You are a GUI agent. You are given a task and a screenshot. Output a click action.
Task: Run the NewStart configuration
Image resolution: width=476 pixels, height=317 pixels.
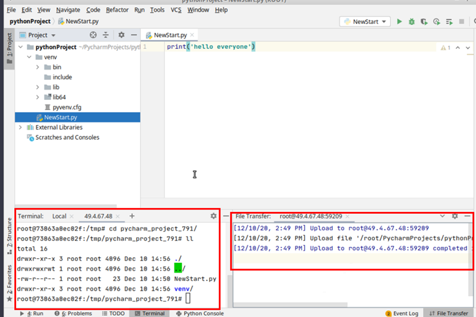click(399, 21)
